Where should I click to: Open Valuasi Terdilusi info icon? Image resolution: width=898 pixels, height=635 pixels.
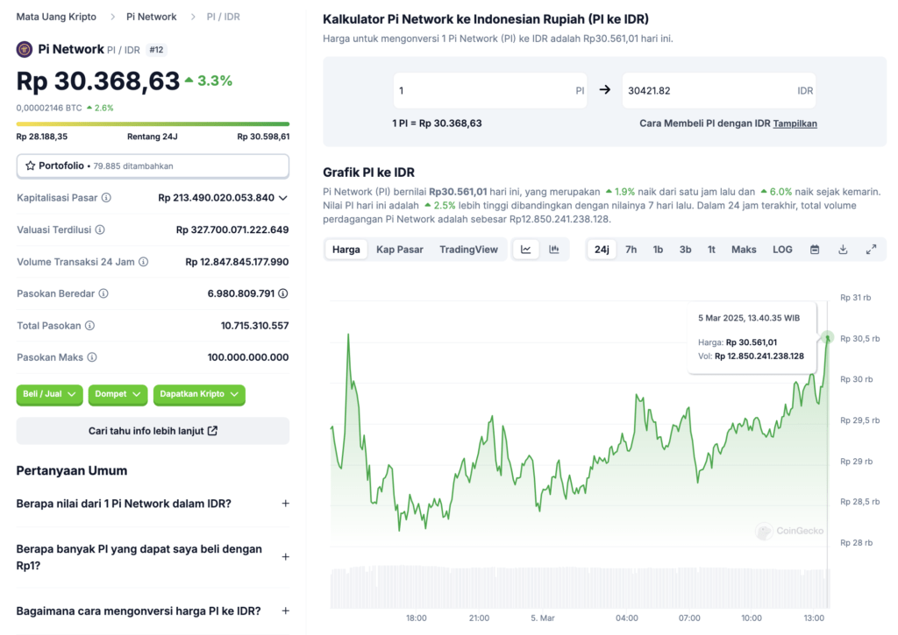click(100, 230)
